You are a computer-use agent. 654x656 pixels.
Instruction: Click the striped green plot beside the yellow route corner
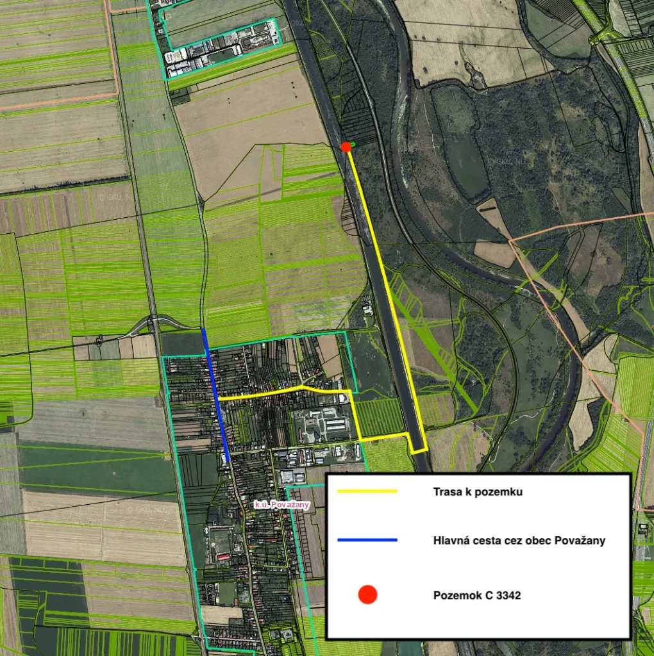(380, 416)
